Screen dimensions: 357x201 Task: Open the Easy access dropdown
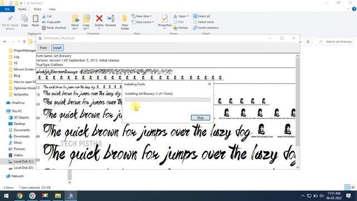click(143, 22)
